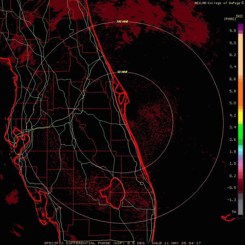Screen dimensions: 245x245
Task: Click the cyan segment of color bar
Action: 240,150
